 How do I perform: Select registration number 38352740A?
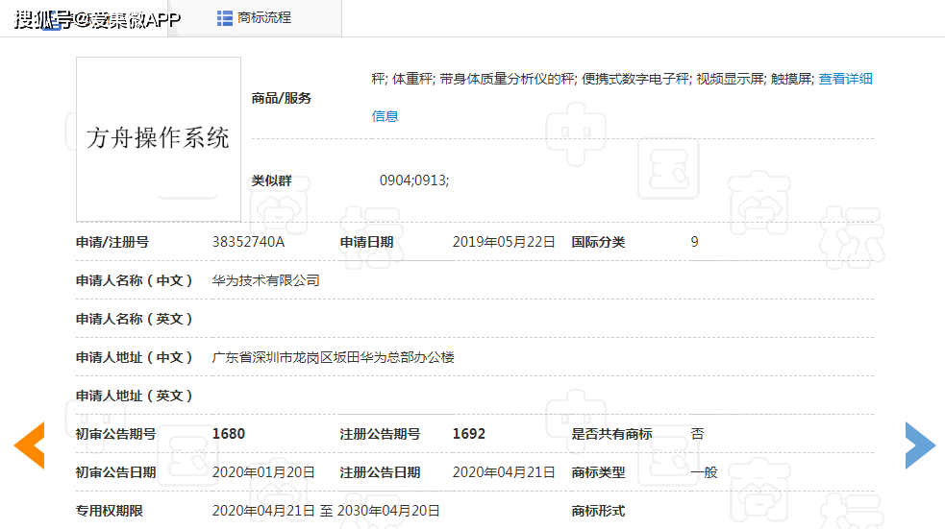pos(248,242)
